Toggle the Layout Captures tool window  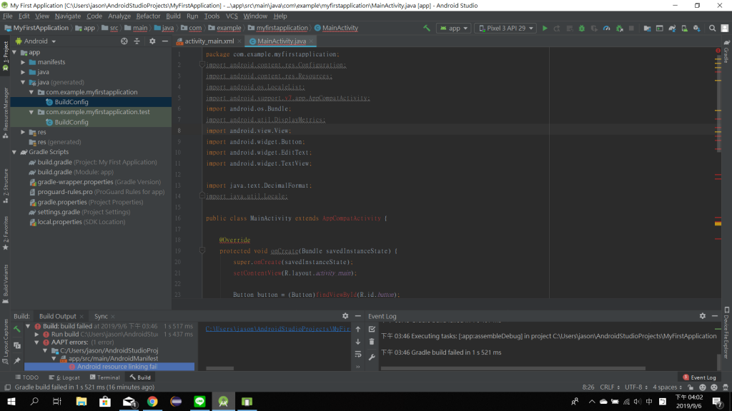(6, 342)
